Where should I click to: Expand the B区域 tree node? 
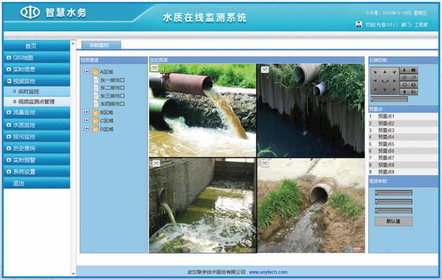point(87,112)
